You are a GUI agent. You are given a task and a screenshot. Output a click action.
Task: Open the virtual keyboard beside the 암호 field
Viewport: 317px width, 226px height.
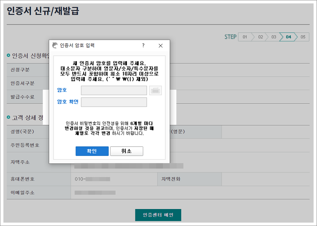[x=155, y=90]
